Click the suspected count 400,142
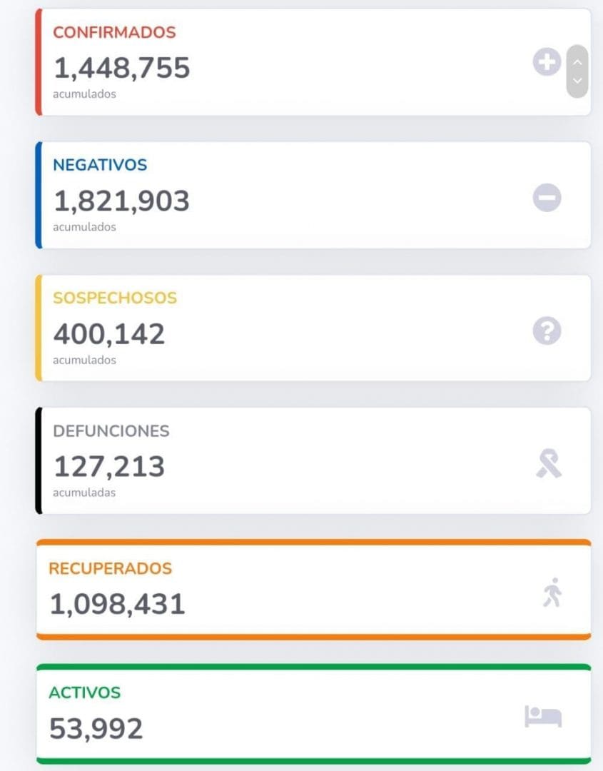 click(109, 335)
